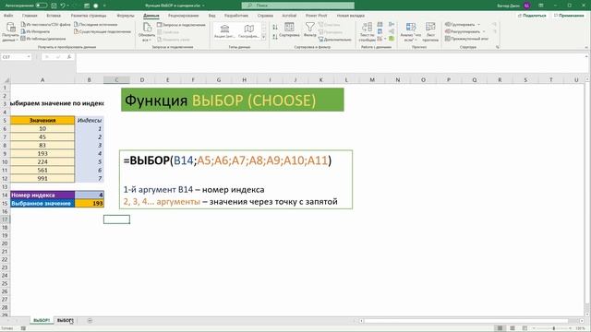Click the search box in the title bar
Image resolution: width=591 pixels, height=332 pixels.
(297, 6)
